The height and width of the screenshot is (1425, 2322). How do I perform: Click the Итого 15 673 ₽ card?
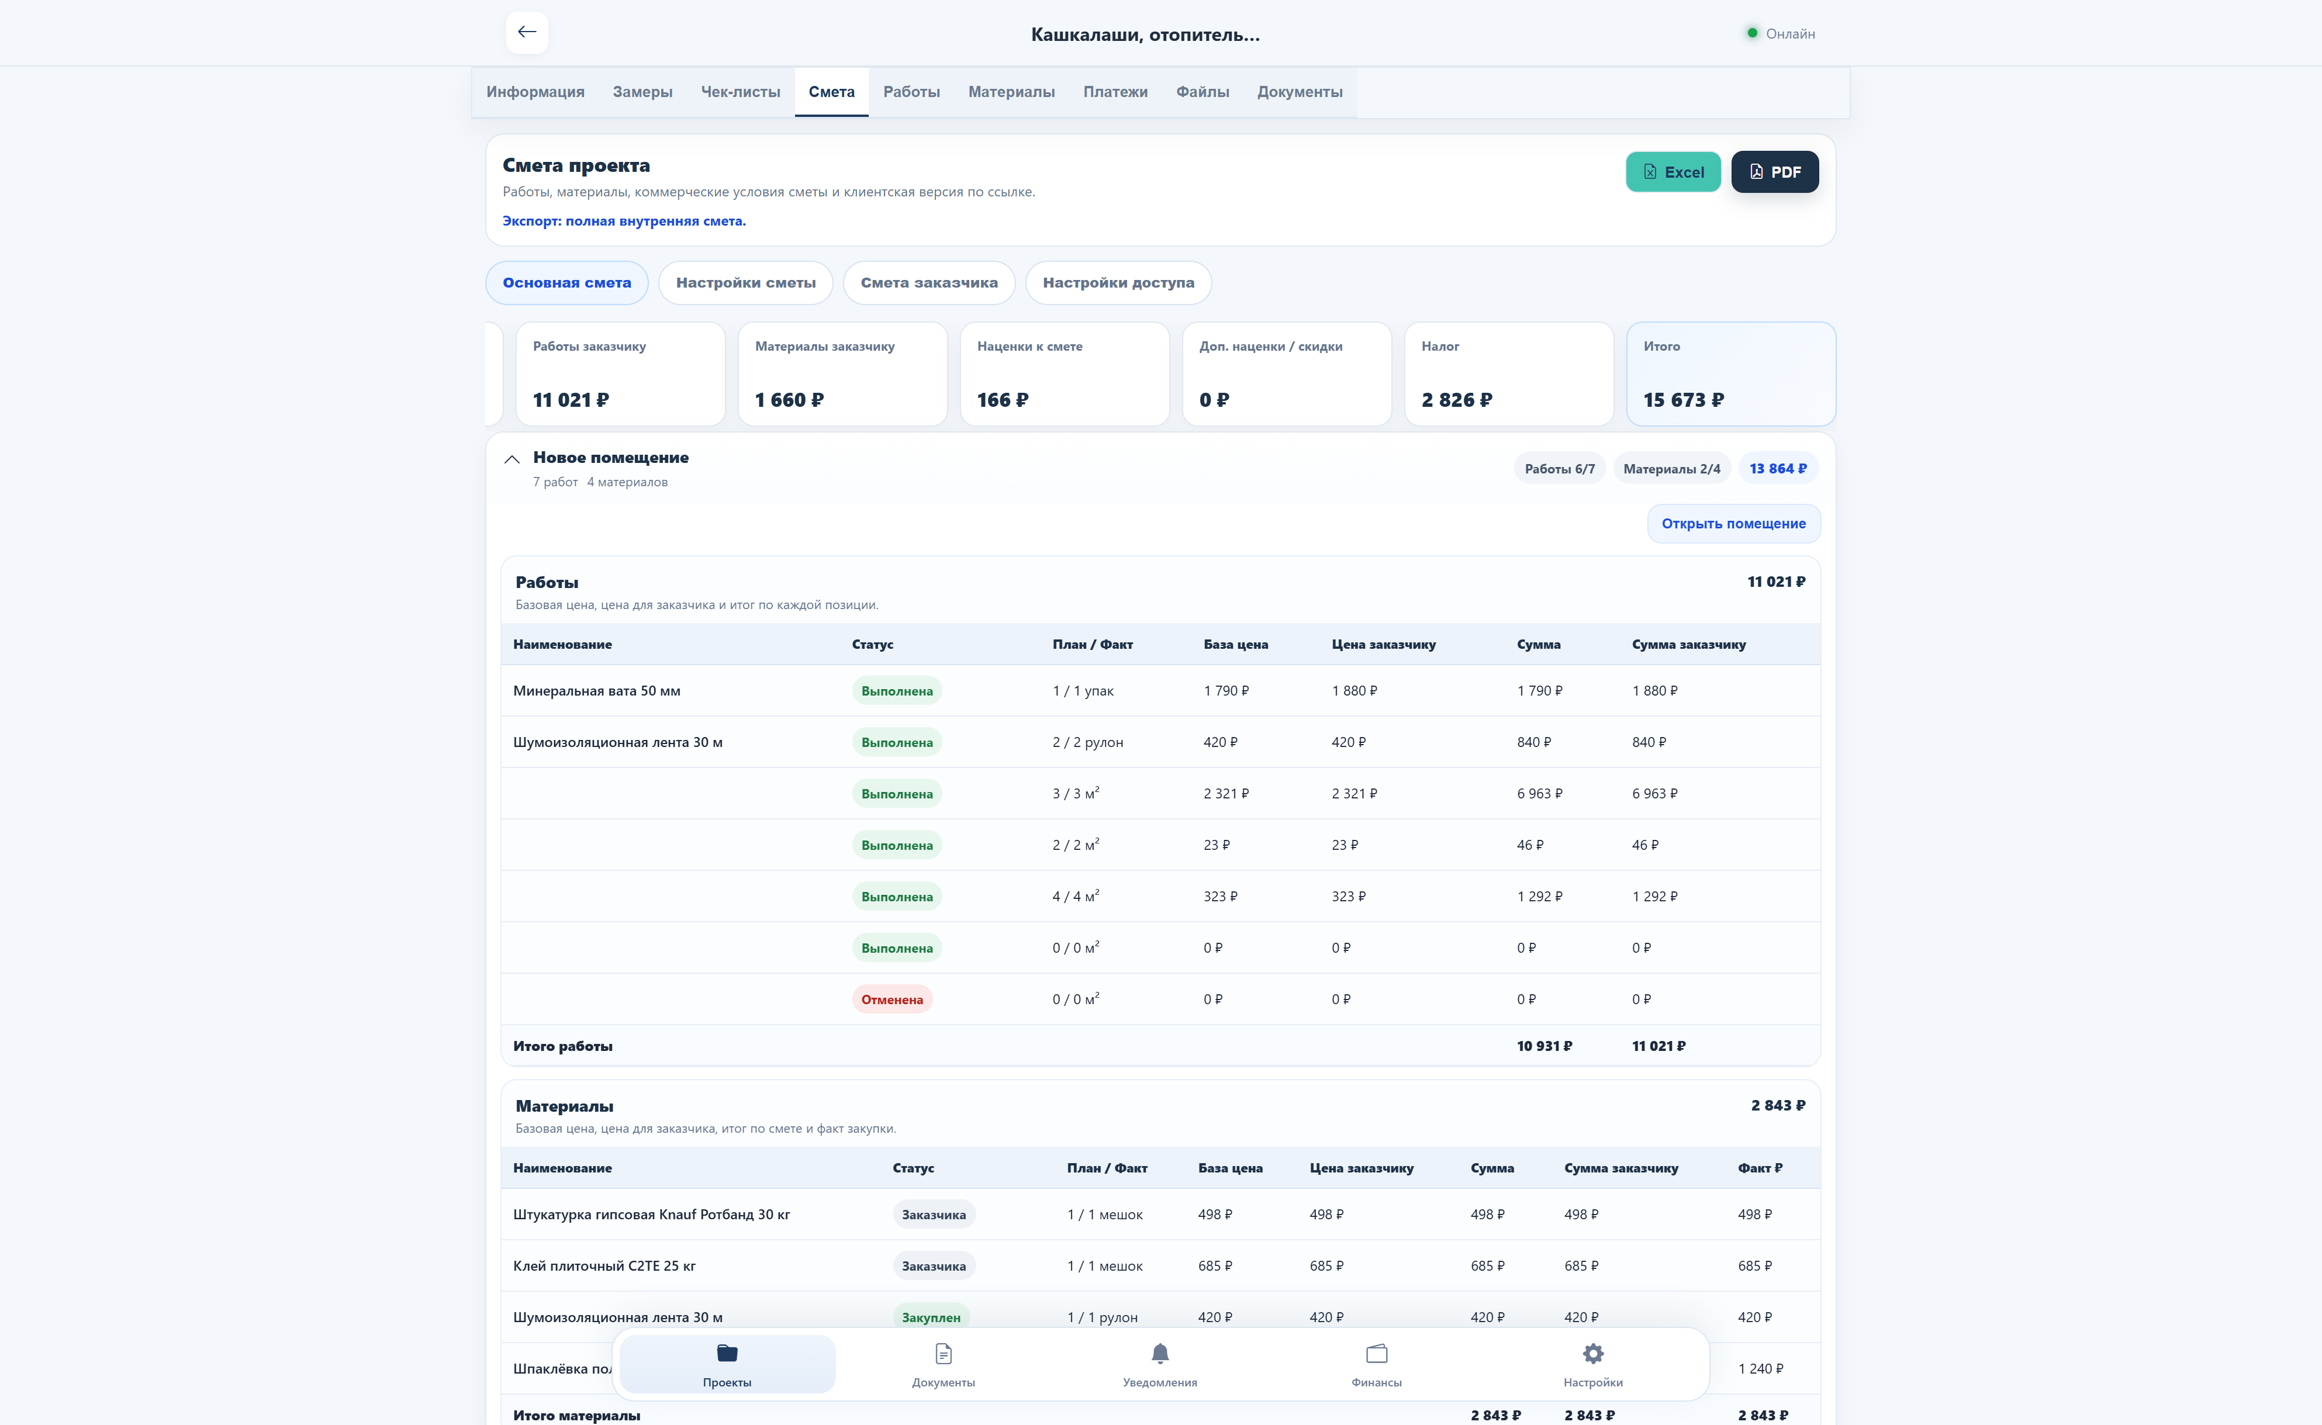1730,374
